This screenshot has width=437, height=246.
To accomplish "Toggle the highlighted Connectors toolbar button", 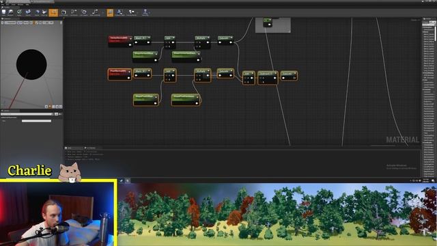I will tap(53, 12).
